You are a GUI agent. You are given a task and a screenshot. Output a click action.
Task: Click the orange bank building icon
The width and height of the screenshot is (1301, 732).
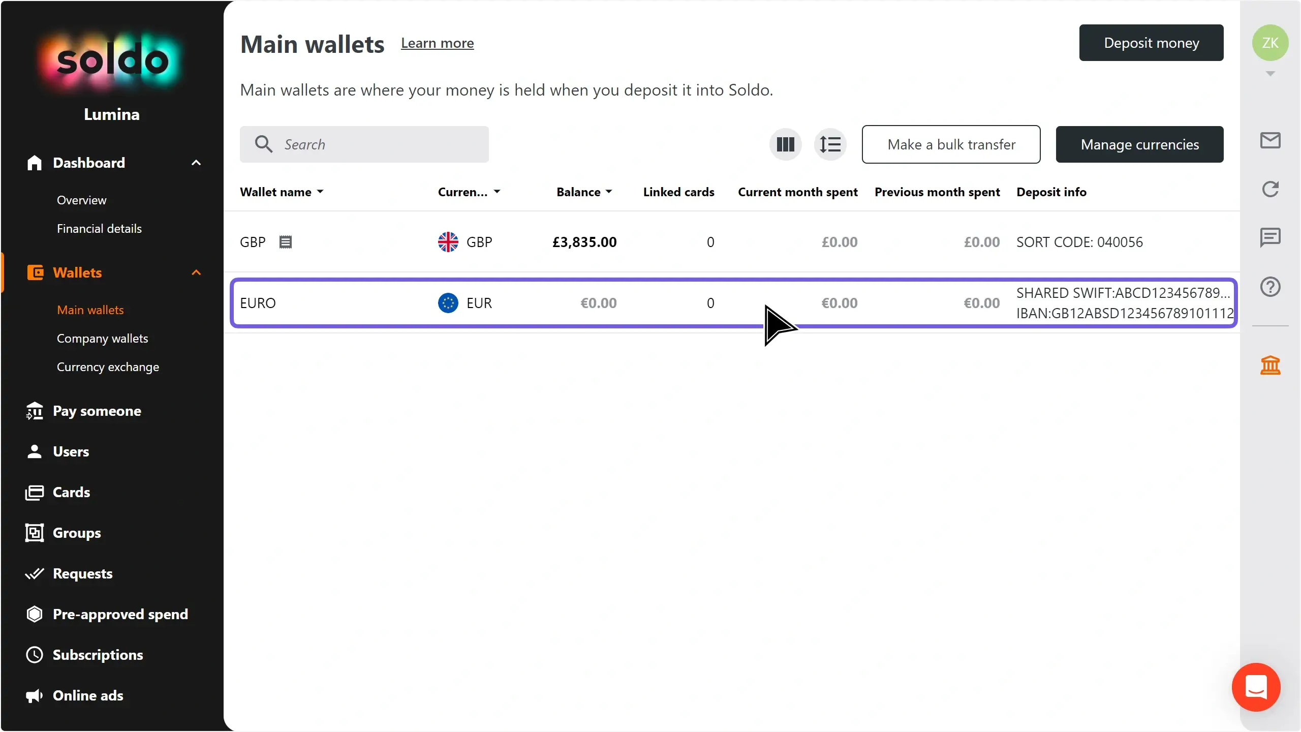pos(1270,365)
